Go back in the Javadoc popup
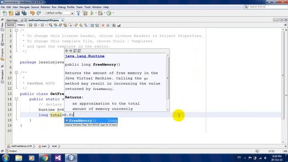 click(x=67, y=51)
